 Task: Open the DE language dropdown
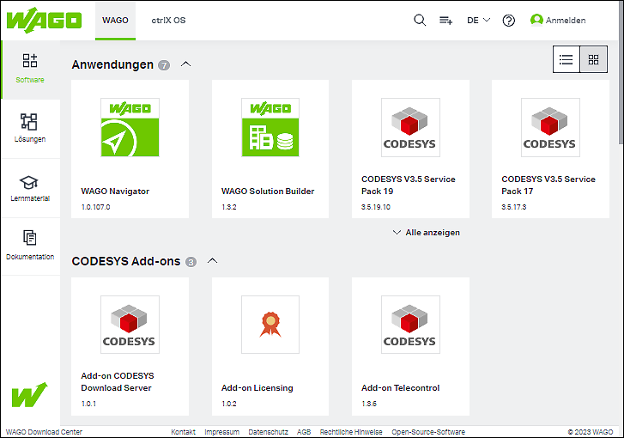pyautogui.click(x=478, y=21)
